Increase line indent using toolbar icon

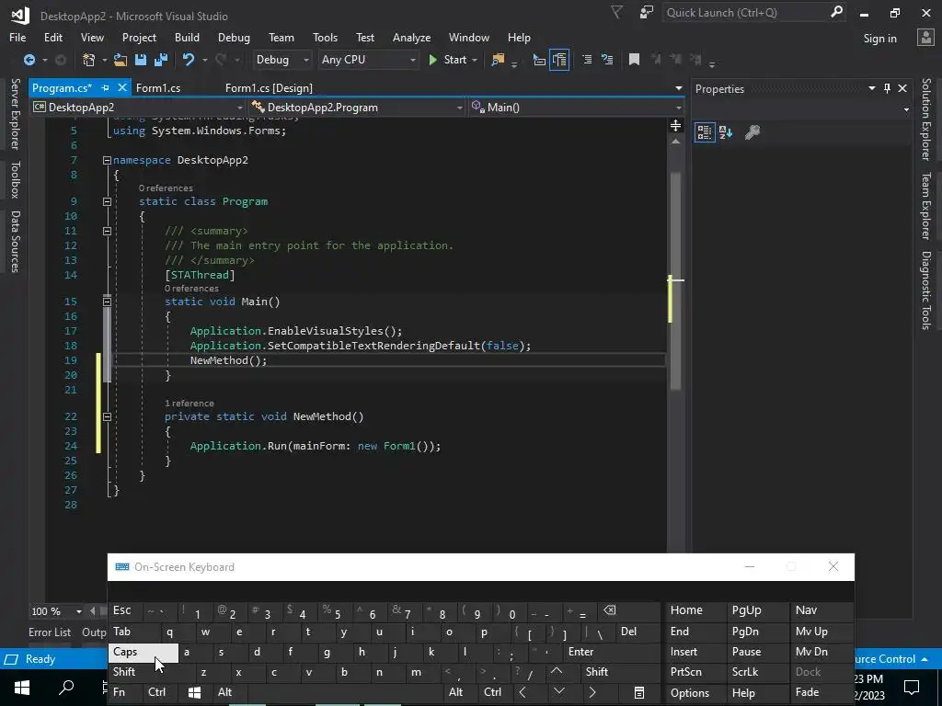[x=607, y=60]
